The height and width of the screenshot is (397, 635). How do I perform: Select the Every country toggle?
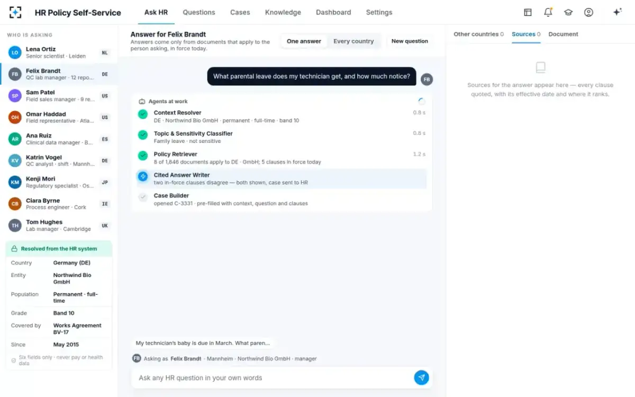pos(353,41)
